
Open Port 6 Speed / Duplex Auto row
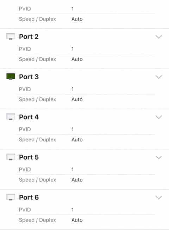point(85,220)
